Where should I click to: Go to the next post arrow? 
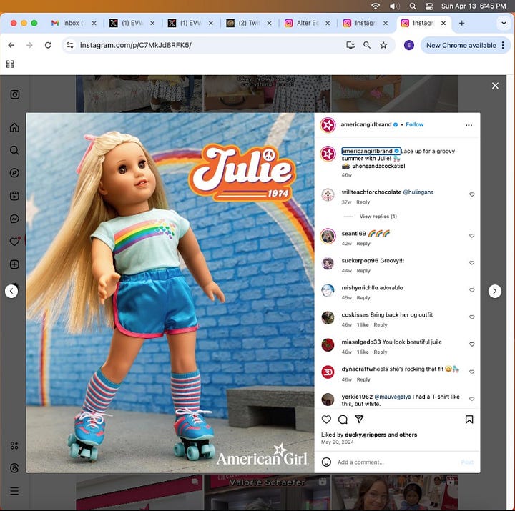(x=495, y=291)
